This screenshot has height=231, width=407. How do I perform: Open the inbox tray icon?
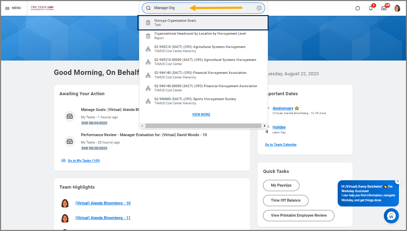click(x=384, y=8)
